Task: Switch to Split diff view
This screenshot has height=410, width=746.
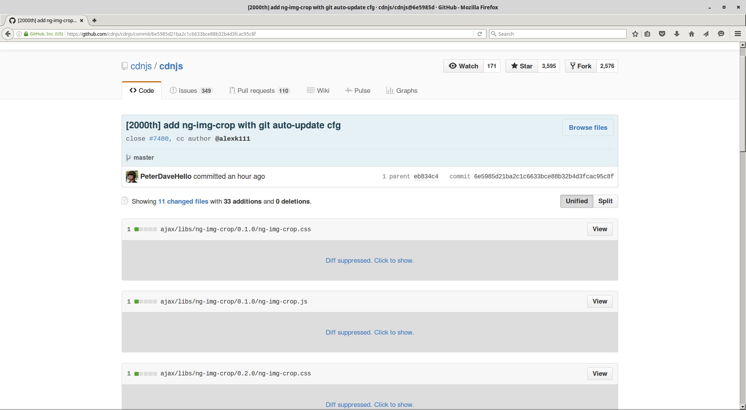Action: click(605, 201)
